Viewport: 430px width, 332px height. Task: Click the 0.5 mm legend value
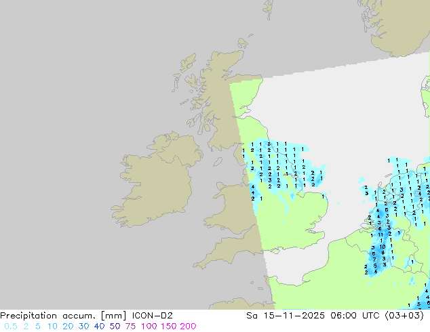[11, 327]
